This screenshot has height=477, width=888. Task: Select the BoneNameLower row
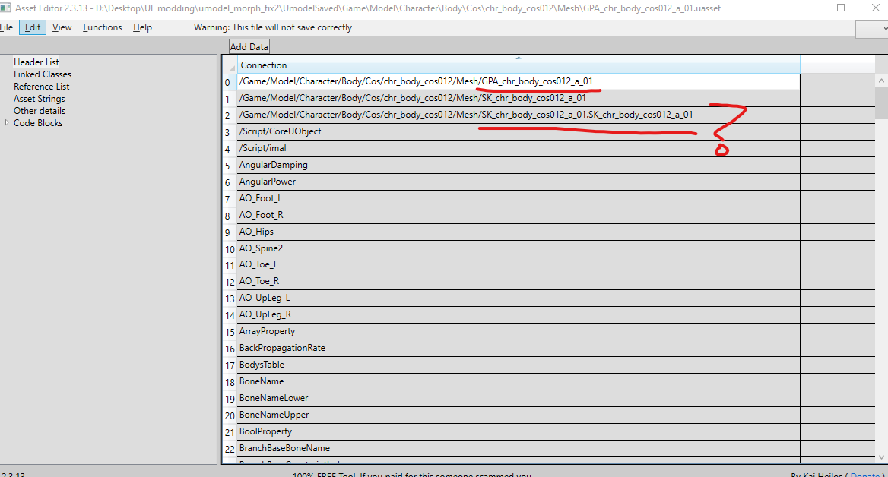[x=519, y=398]
